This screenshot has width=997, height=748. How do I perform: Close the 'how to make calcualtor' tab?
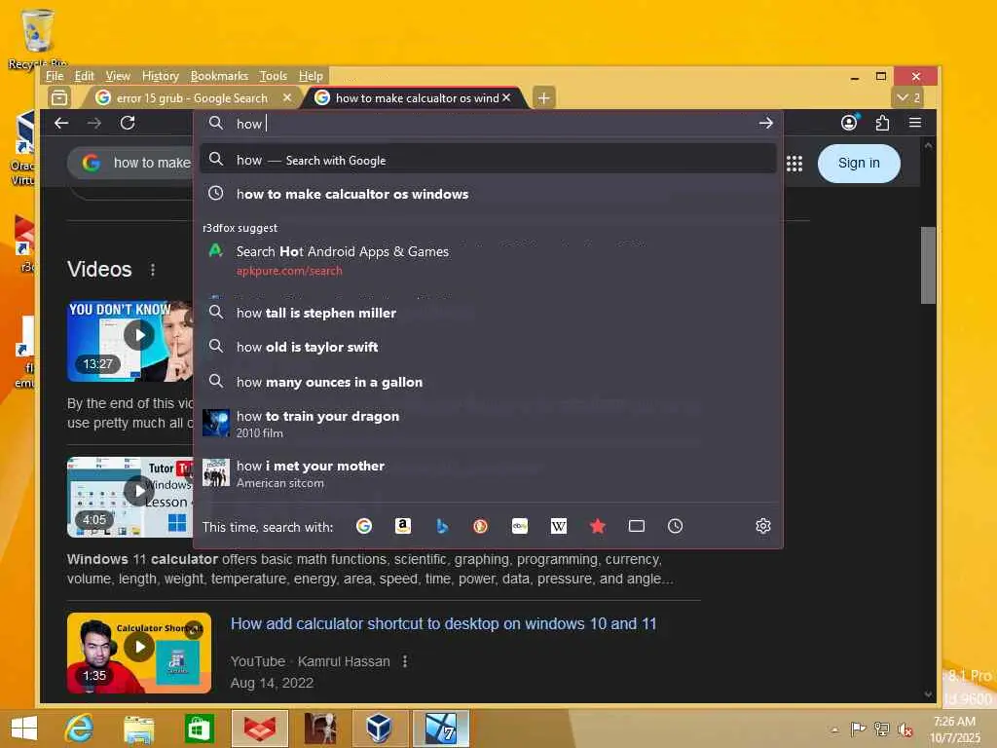(x=506, y=98)
